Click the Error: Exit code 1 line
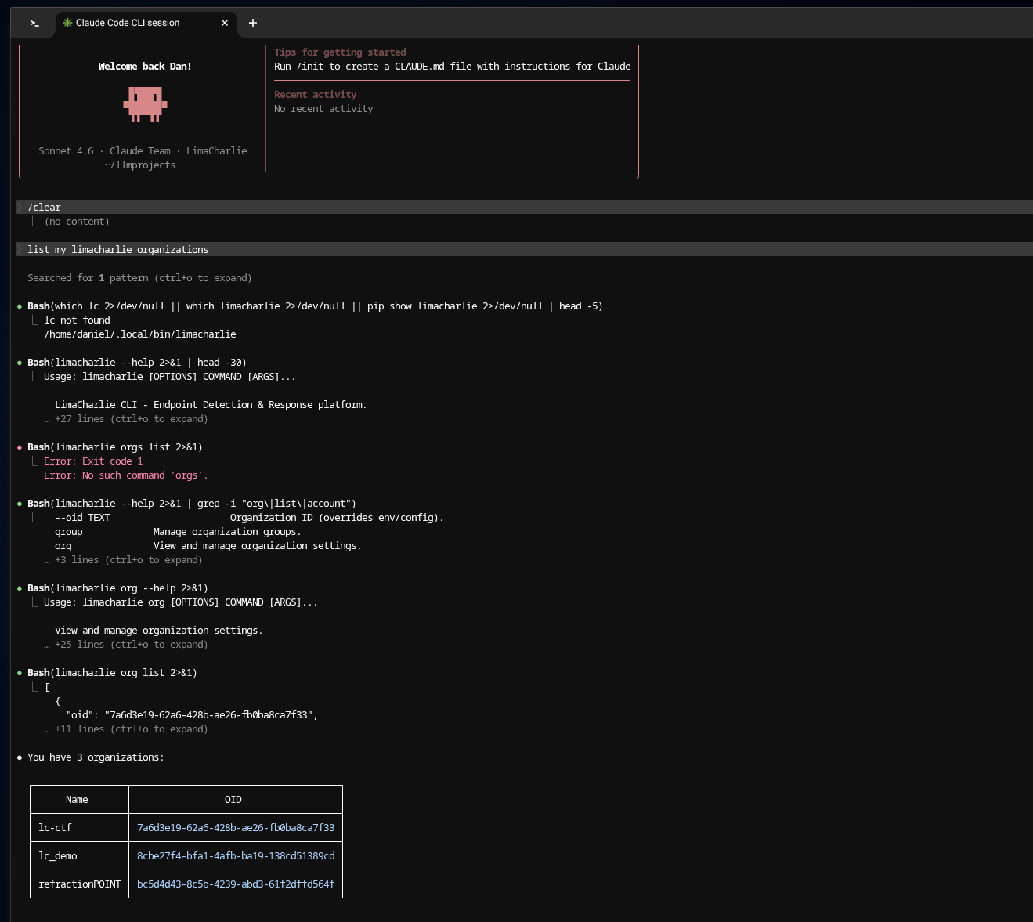 (93, 461)
